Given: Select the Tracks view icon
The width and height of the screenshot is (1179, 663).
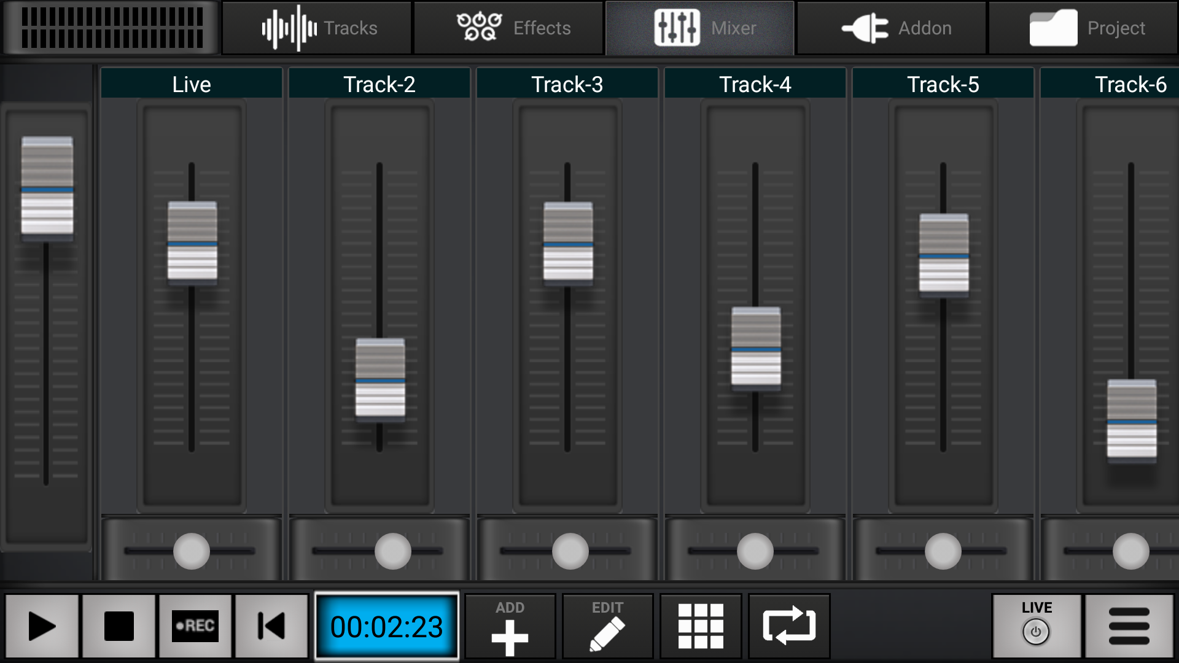Looking at the screenshot, I should [x=316, y=28].
